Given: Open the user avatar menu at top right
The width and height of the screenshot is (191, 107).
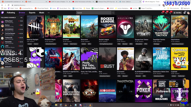Looking at the screenshot, I should (188, 12).
